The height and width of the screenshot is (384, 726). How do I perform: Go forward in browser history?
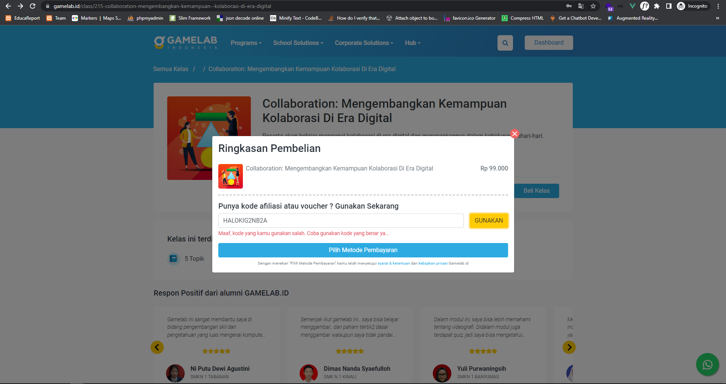20,6
